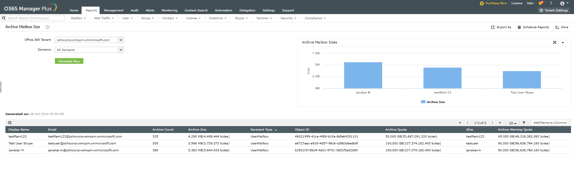Click the Add/Remove Columns button
The width and height of the screenshot is (574, 189).
coord(550,123)
